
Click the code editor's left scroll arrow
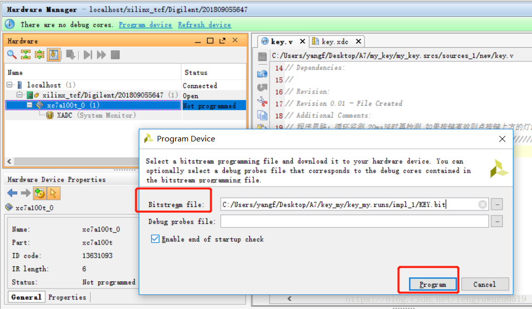(289, 299)
